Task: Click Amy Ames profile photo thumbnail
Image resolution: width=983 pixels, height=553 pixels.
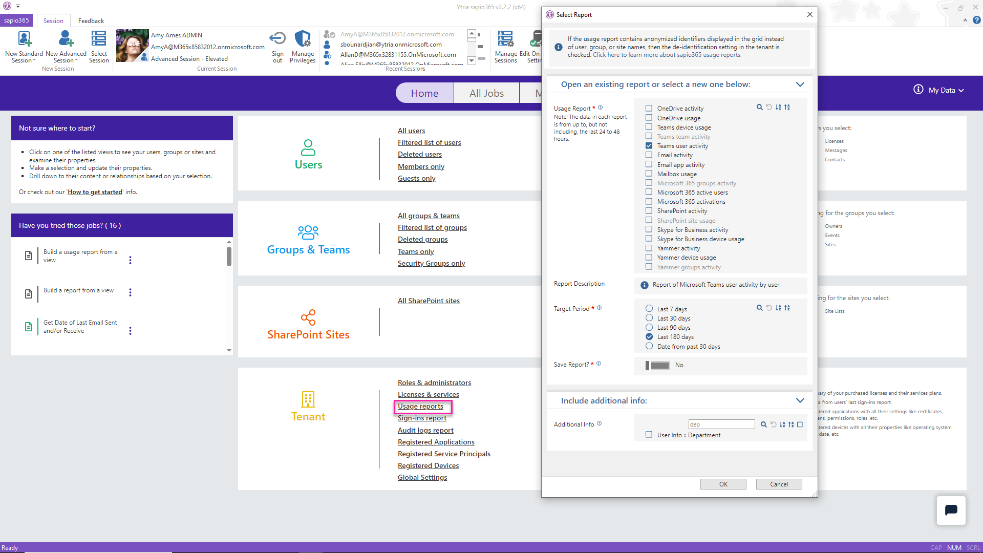Action: (133, 46)
